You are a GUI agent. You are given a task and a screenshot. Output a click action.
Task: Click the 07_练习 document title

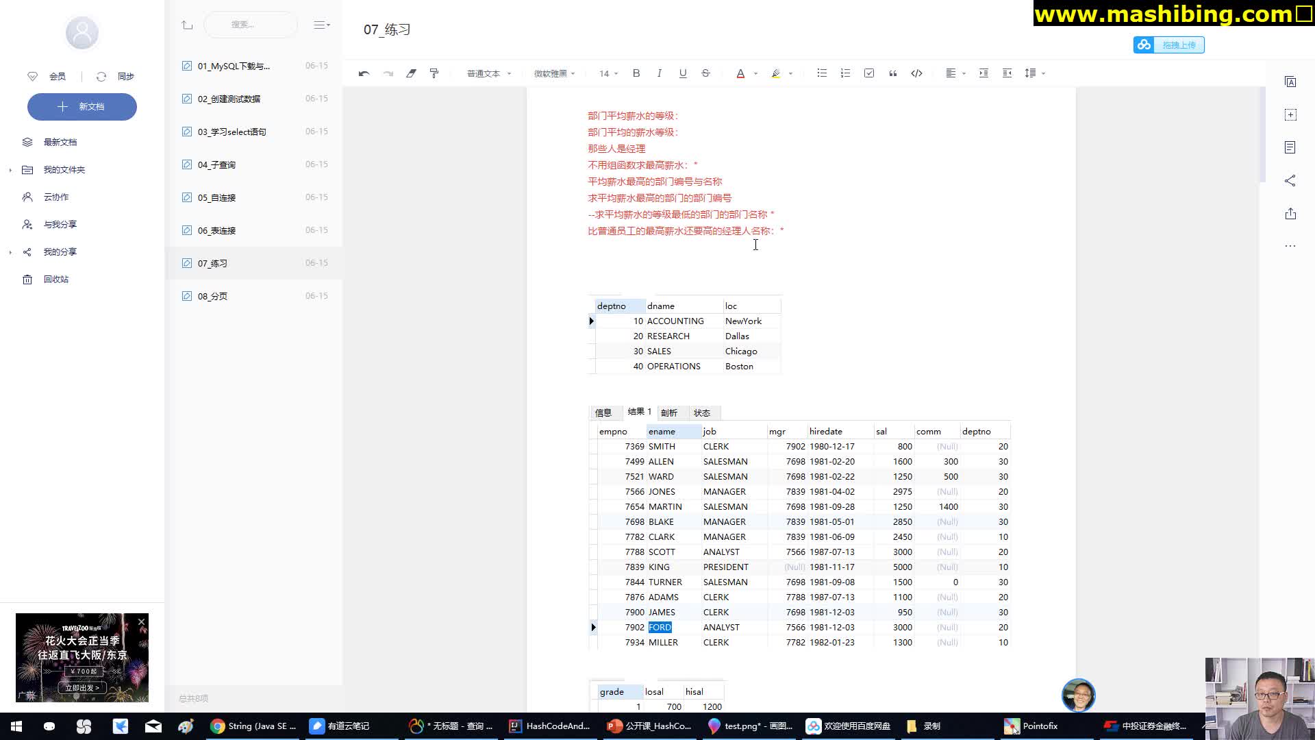[387, 29]
